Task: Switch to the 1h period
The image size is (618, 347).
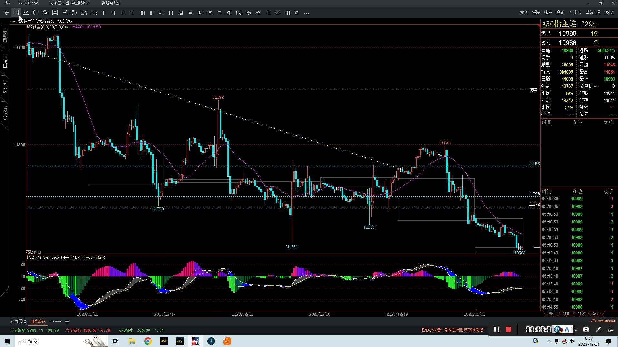Action: tap(152, 13)
